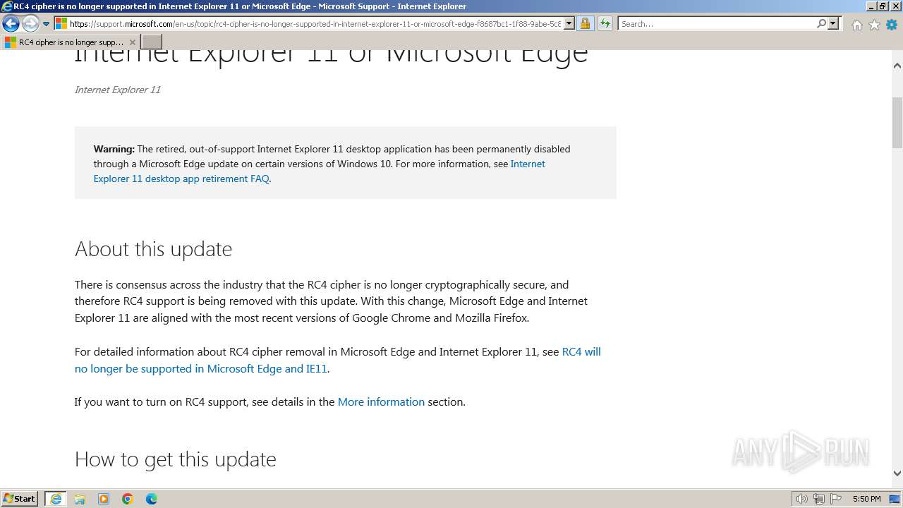Click inside the Search box
Image resolution: width=903 pixels, height=508 pixels.
717,23
